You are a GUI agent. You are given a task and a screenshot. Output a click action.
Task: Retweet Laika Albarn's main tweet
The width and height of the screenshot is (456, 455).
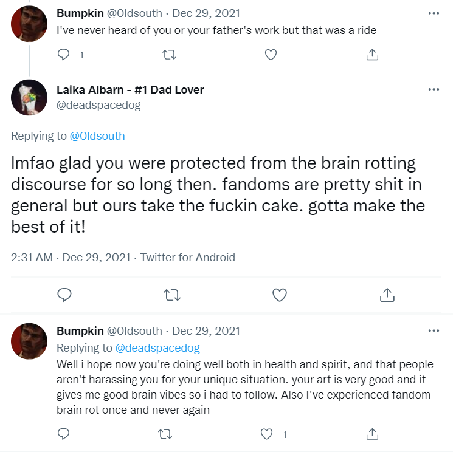coord(172,295)
